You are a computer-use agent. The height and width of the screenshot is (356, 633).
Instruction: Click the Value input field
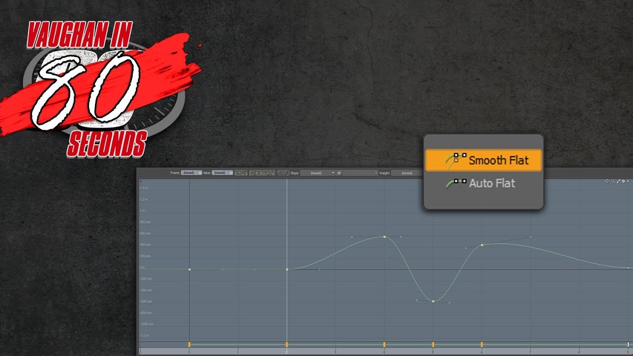click(220, 173)
